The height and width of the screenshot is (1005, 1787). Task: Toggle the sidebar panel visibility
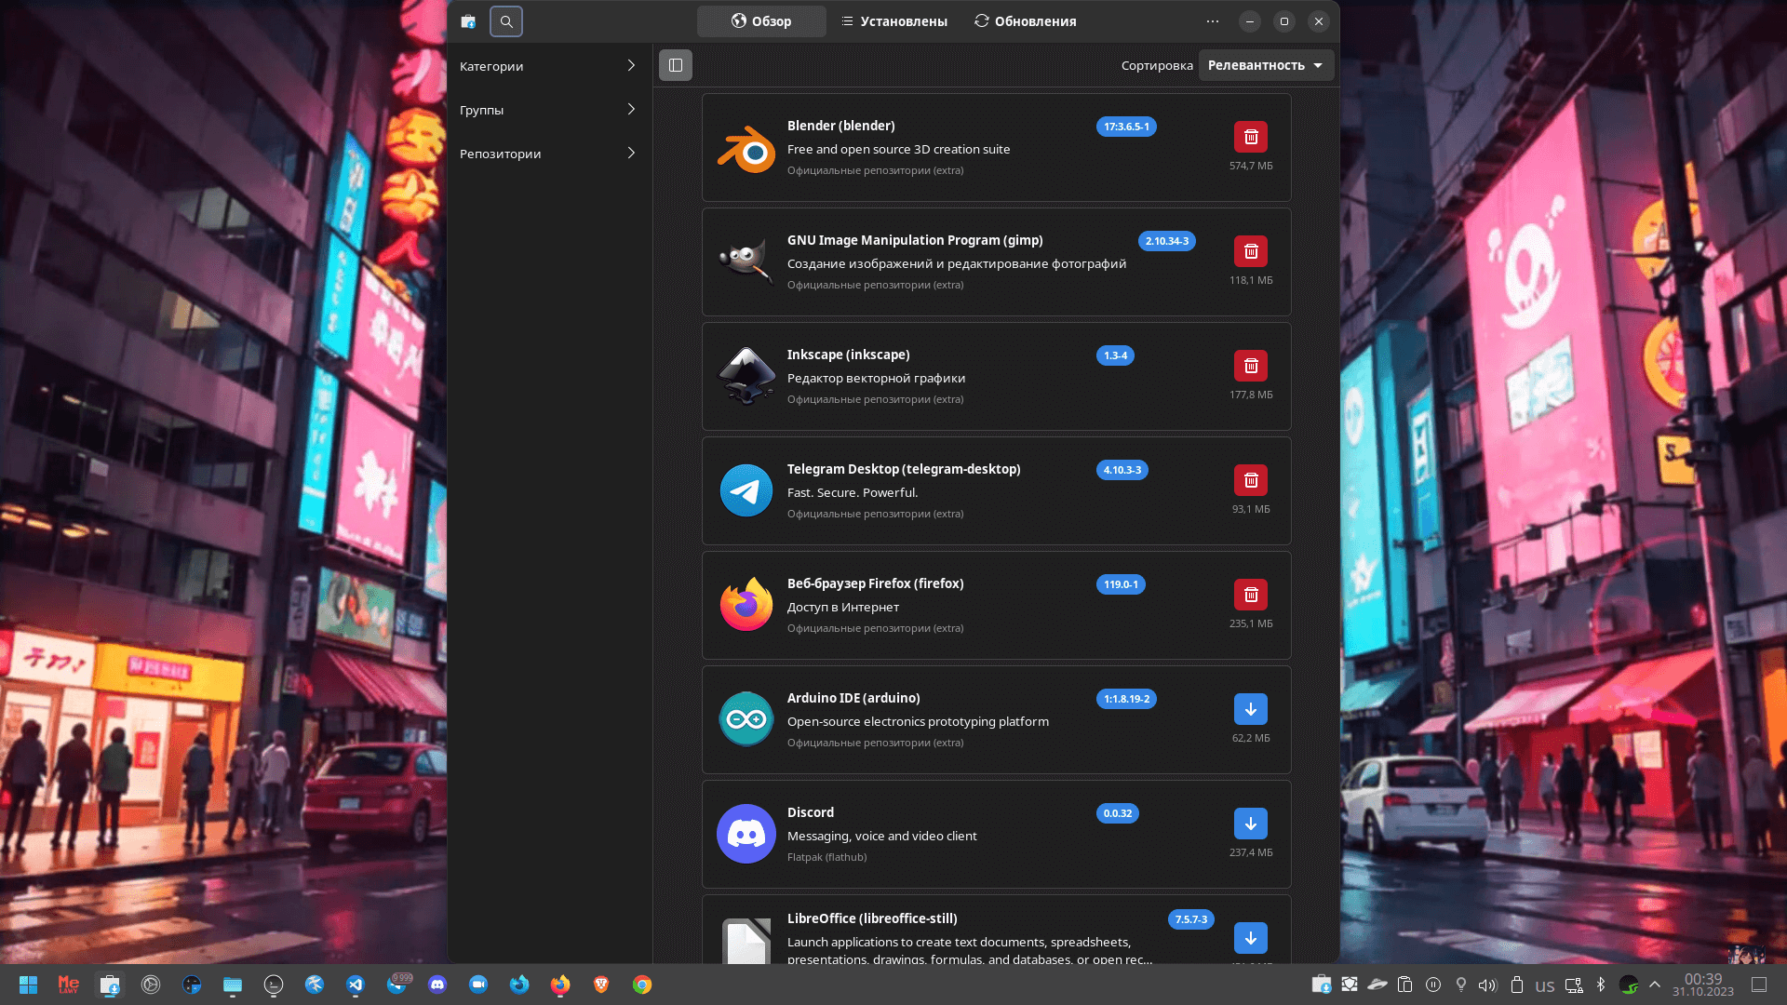click(676, 65)
